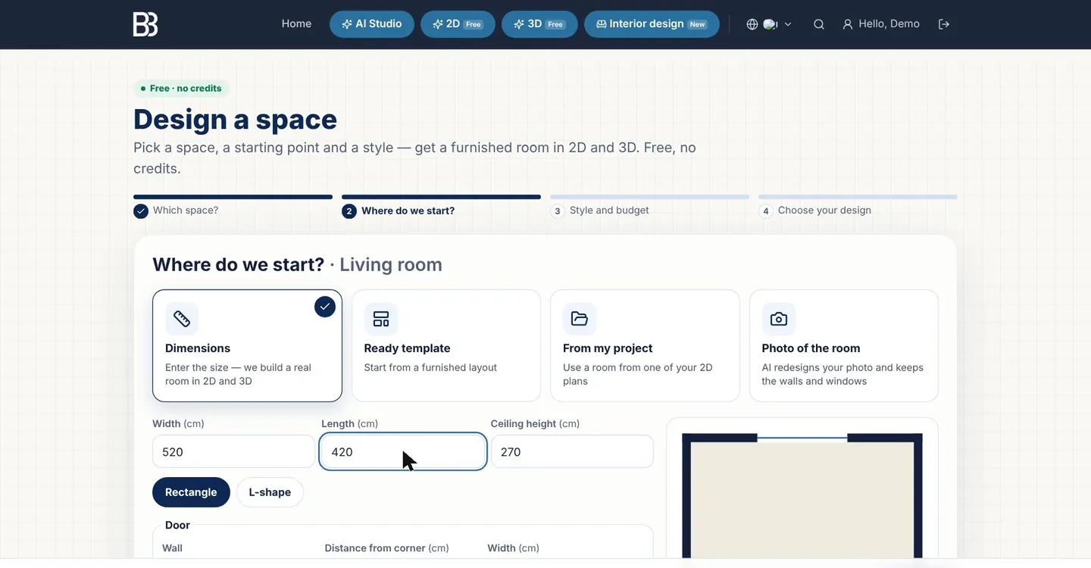The image size is (1091, 568).
Task: Click the logout arrow icon
Action: 944,24
